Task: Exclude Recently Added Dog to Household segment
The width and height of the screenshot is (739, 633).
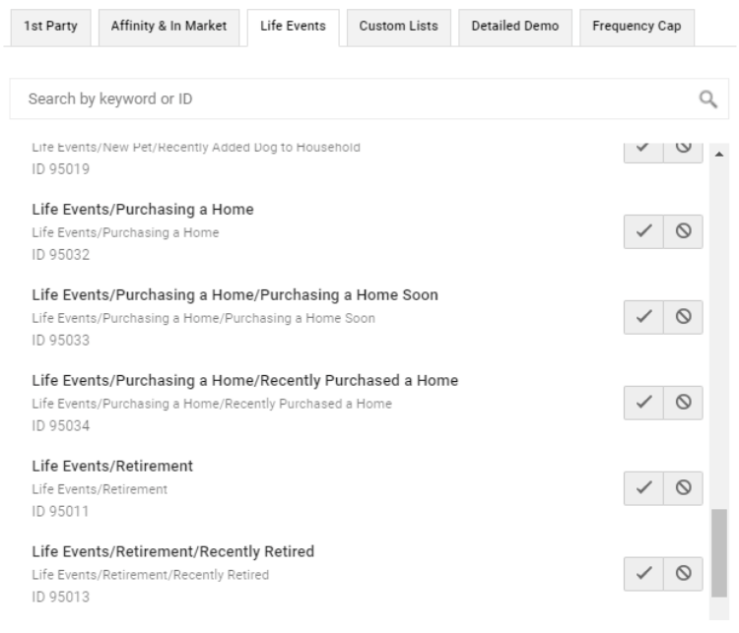Action: pos(682,149)
